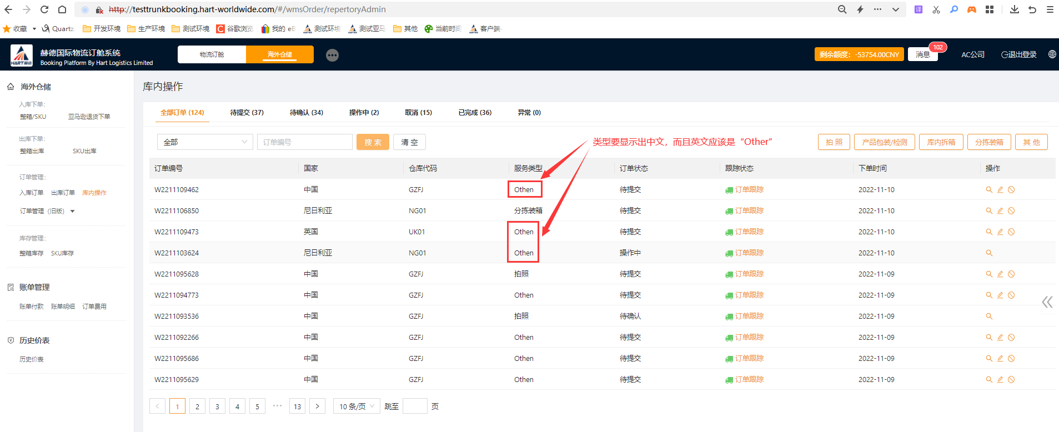Click the 订单编号 search input field
1059x432 pixels.
(x=304, y=142)
